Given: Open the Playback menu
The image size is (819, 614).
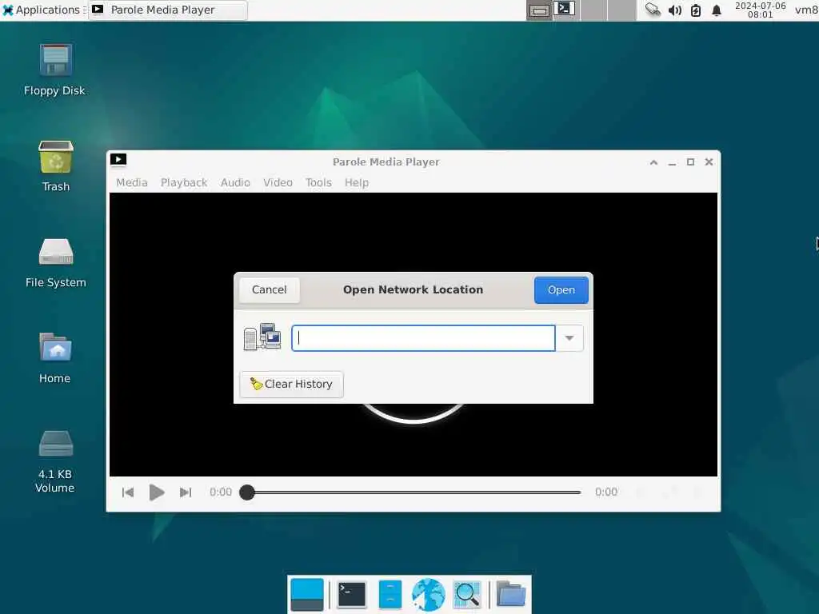Looking at the screenshot, I should [x=184, y=183].
